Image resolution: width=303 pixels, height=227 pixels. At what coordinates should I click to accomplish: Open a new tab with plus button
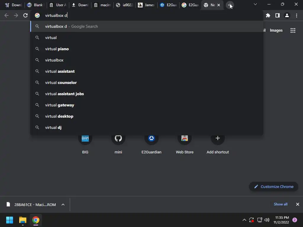(x=230, y=5)
